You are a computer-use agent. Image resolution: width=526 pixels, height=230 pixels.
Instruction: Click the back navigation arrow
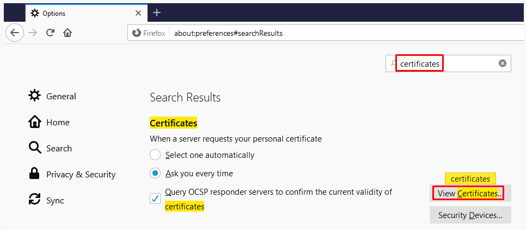(15, 33)
